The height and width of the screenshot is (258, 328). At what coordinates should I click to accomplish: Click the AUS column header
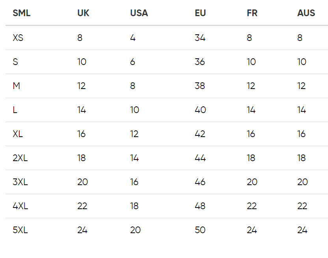coord(306,13)
